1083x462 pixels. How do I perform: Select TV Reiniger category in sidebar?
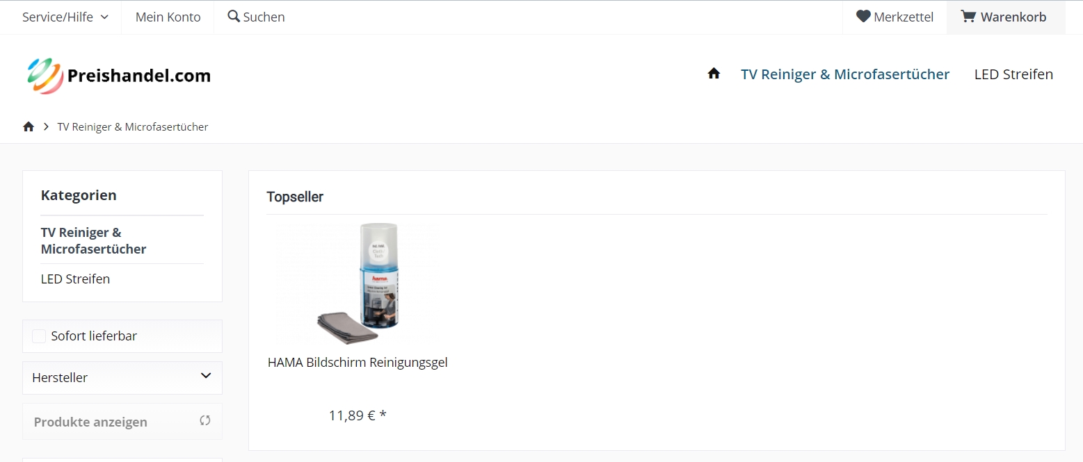coord(94,240)
